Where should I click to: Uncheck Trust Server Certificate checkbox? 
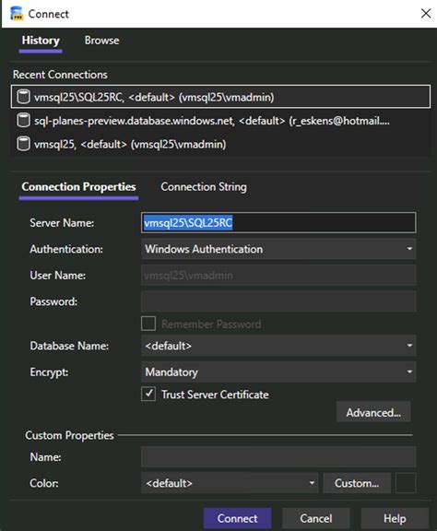point(148,394)
